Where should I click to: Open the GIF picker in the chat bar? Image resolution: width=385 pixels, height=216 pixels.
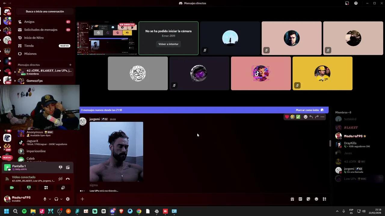pos(300,199)
